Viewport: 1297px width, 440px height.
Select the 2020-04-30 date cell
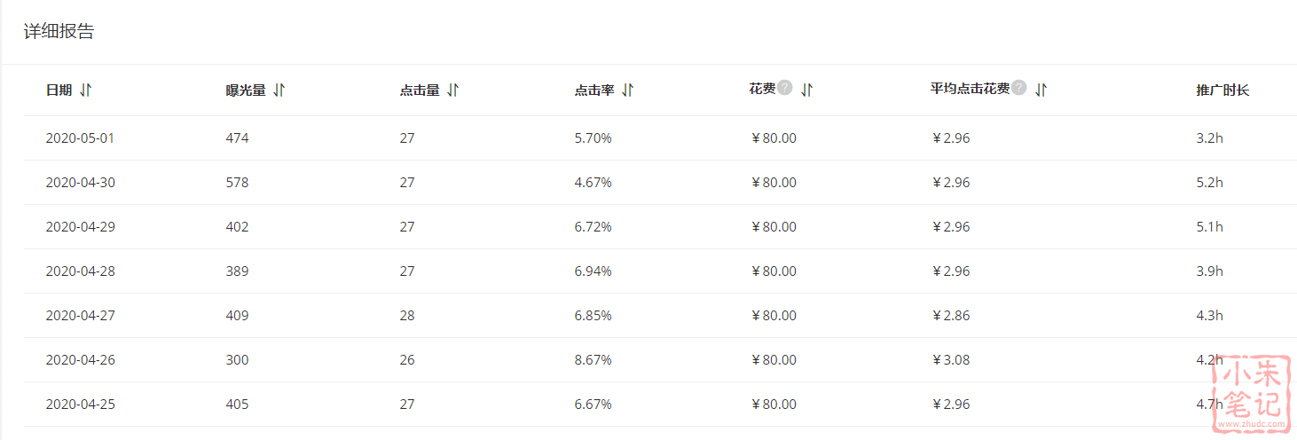pyautogui.click(x=80, y=183)
